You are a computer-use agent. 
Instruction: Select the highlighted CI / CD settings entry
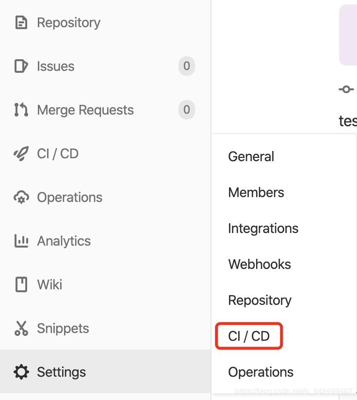coord(249,336)
